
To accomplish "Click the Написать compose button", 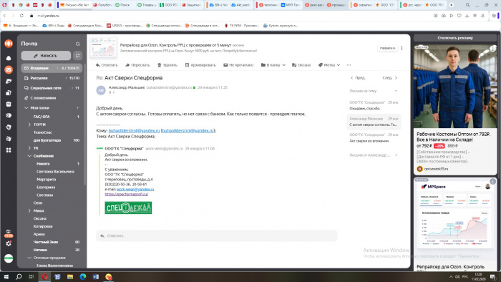I will (x=46, y=56).
